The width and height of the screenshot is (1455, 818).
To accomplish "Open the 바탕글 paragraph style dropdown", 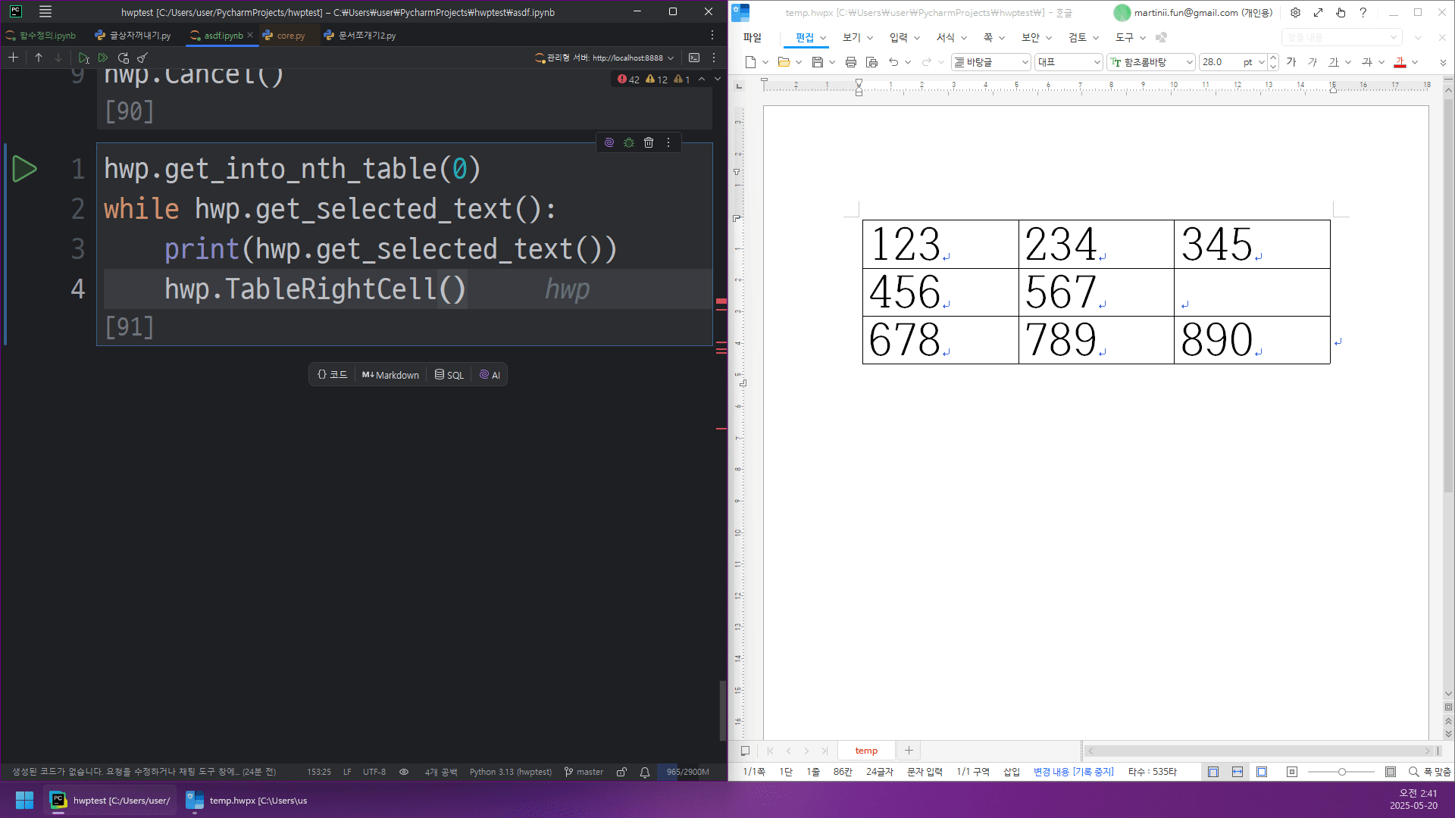I will [1025, 62].
